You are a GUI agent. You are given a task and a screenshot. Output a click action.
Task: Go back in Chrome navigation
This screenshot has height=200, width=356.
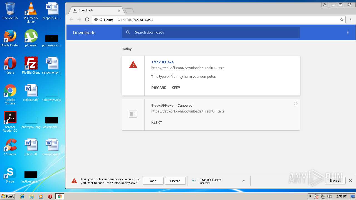click(71, 19)
